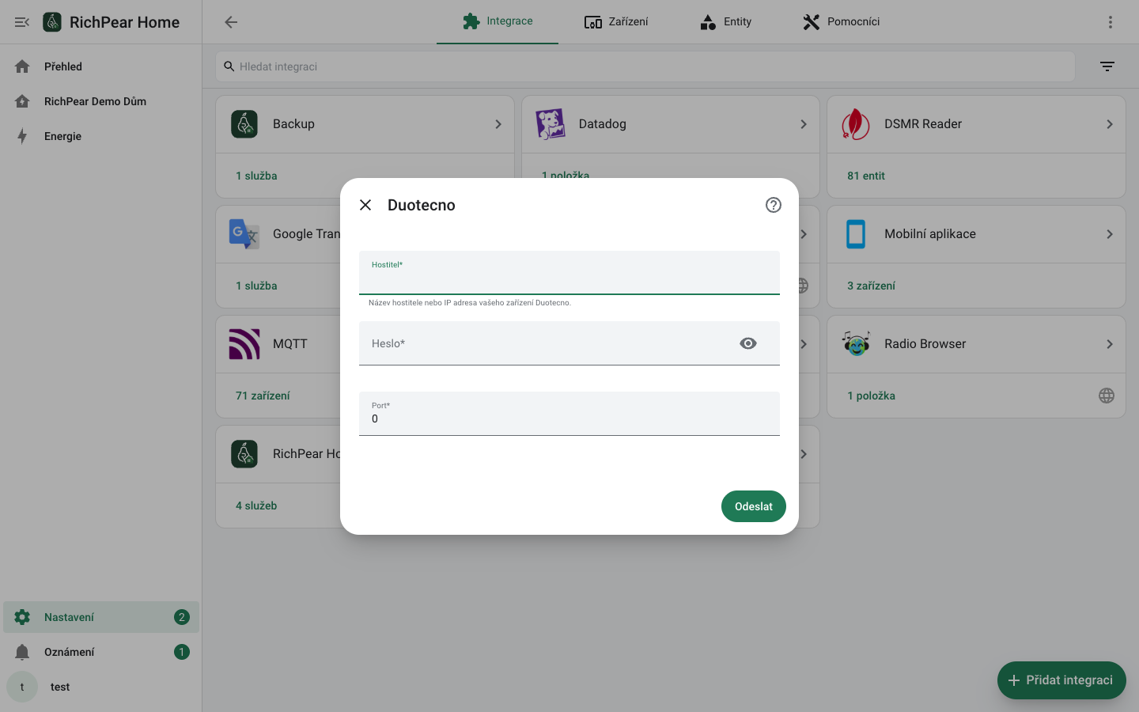
Task: Click the test user avatar
Action: pos(22,687)
